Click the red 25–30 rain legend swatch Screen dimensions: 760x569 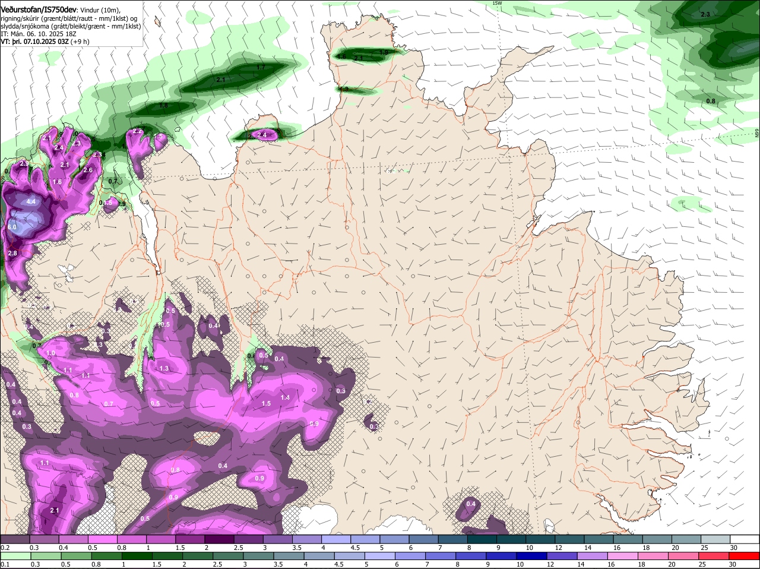[x=715, y=556]
